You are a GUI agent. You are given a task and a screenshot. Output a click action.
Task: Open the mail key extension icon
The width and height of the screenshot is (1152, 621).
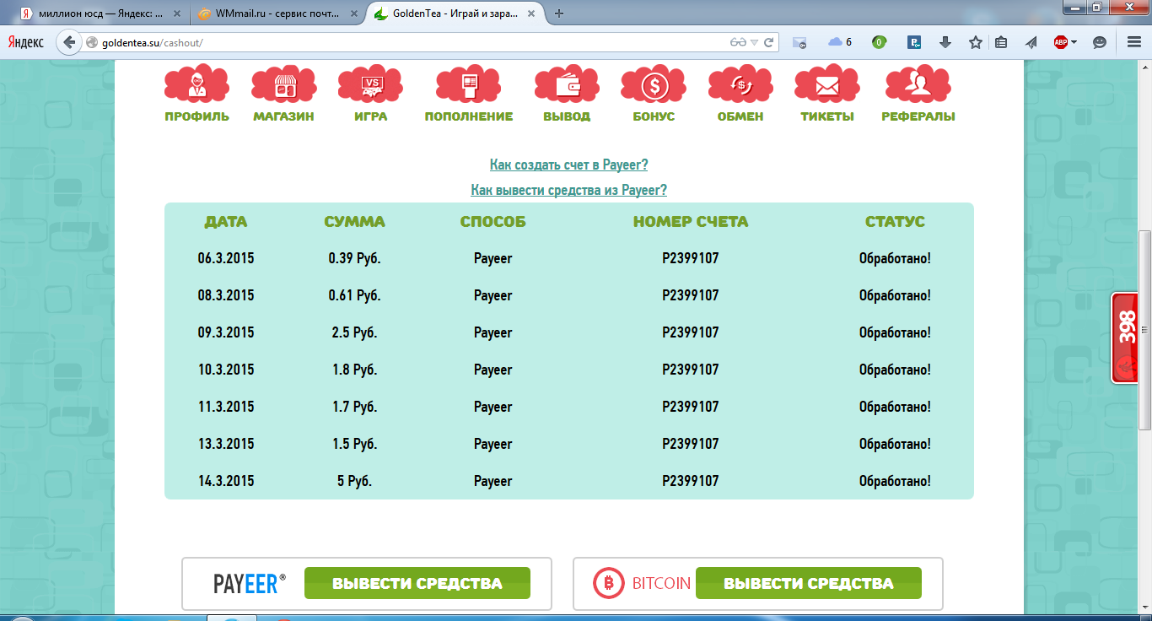pos(799,42)
